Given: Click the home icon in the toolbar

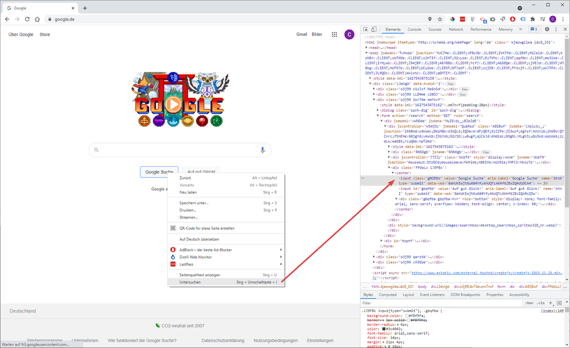Looking at the screenshot, I should pyautogui.click(x=38, y=19).
